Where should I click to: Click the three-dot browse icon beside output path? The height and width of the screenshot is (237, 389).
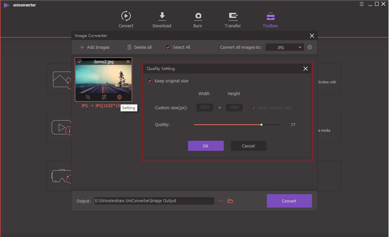221,201
